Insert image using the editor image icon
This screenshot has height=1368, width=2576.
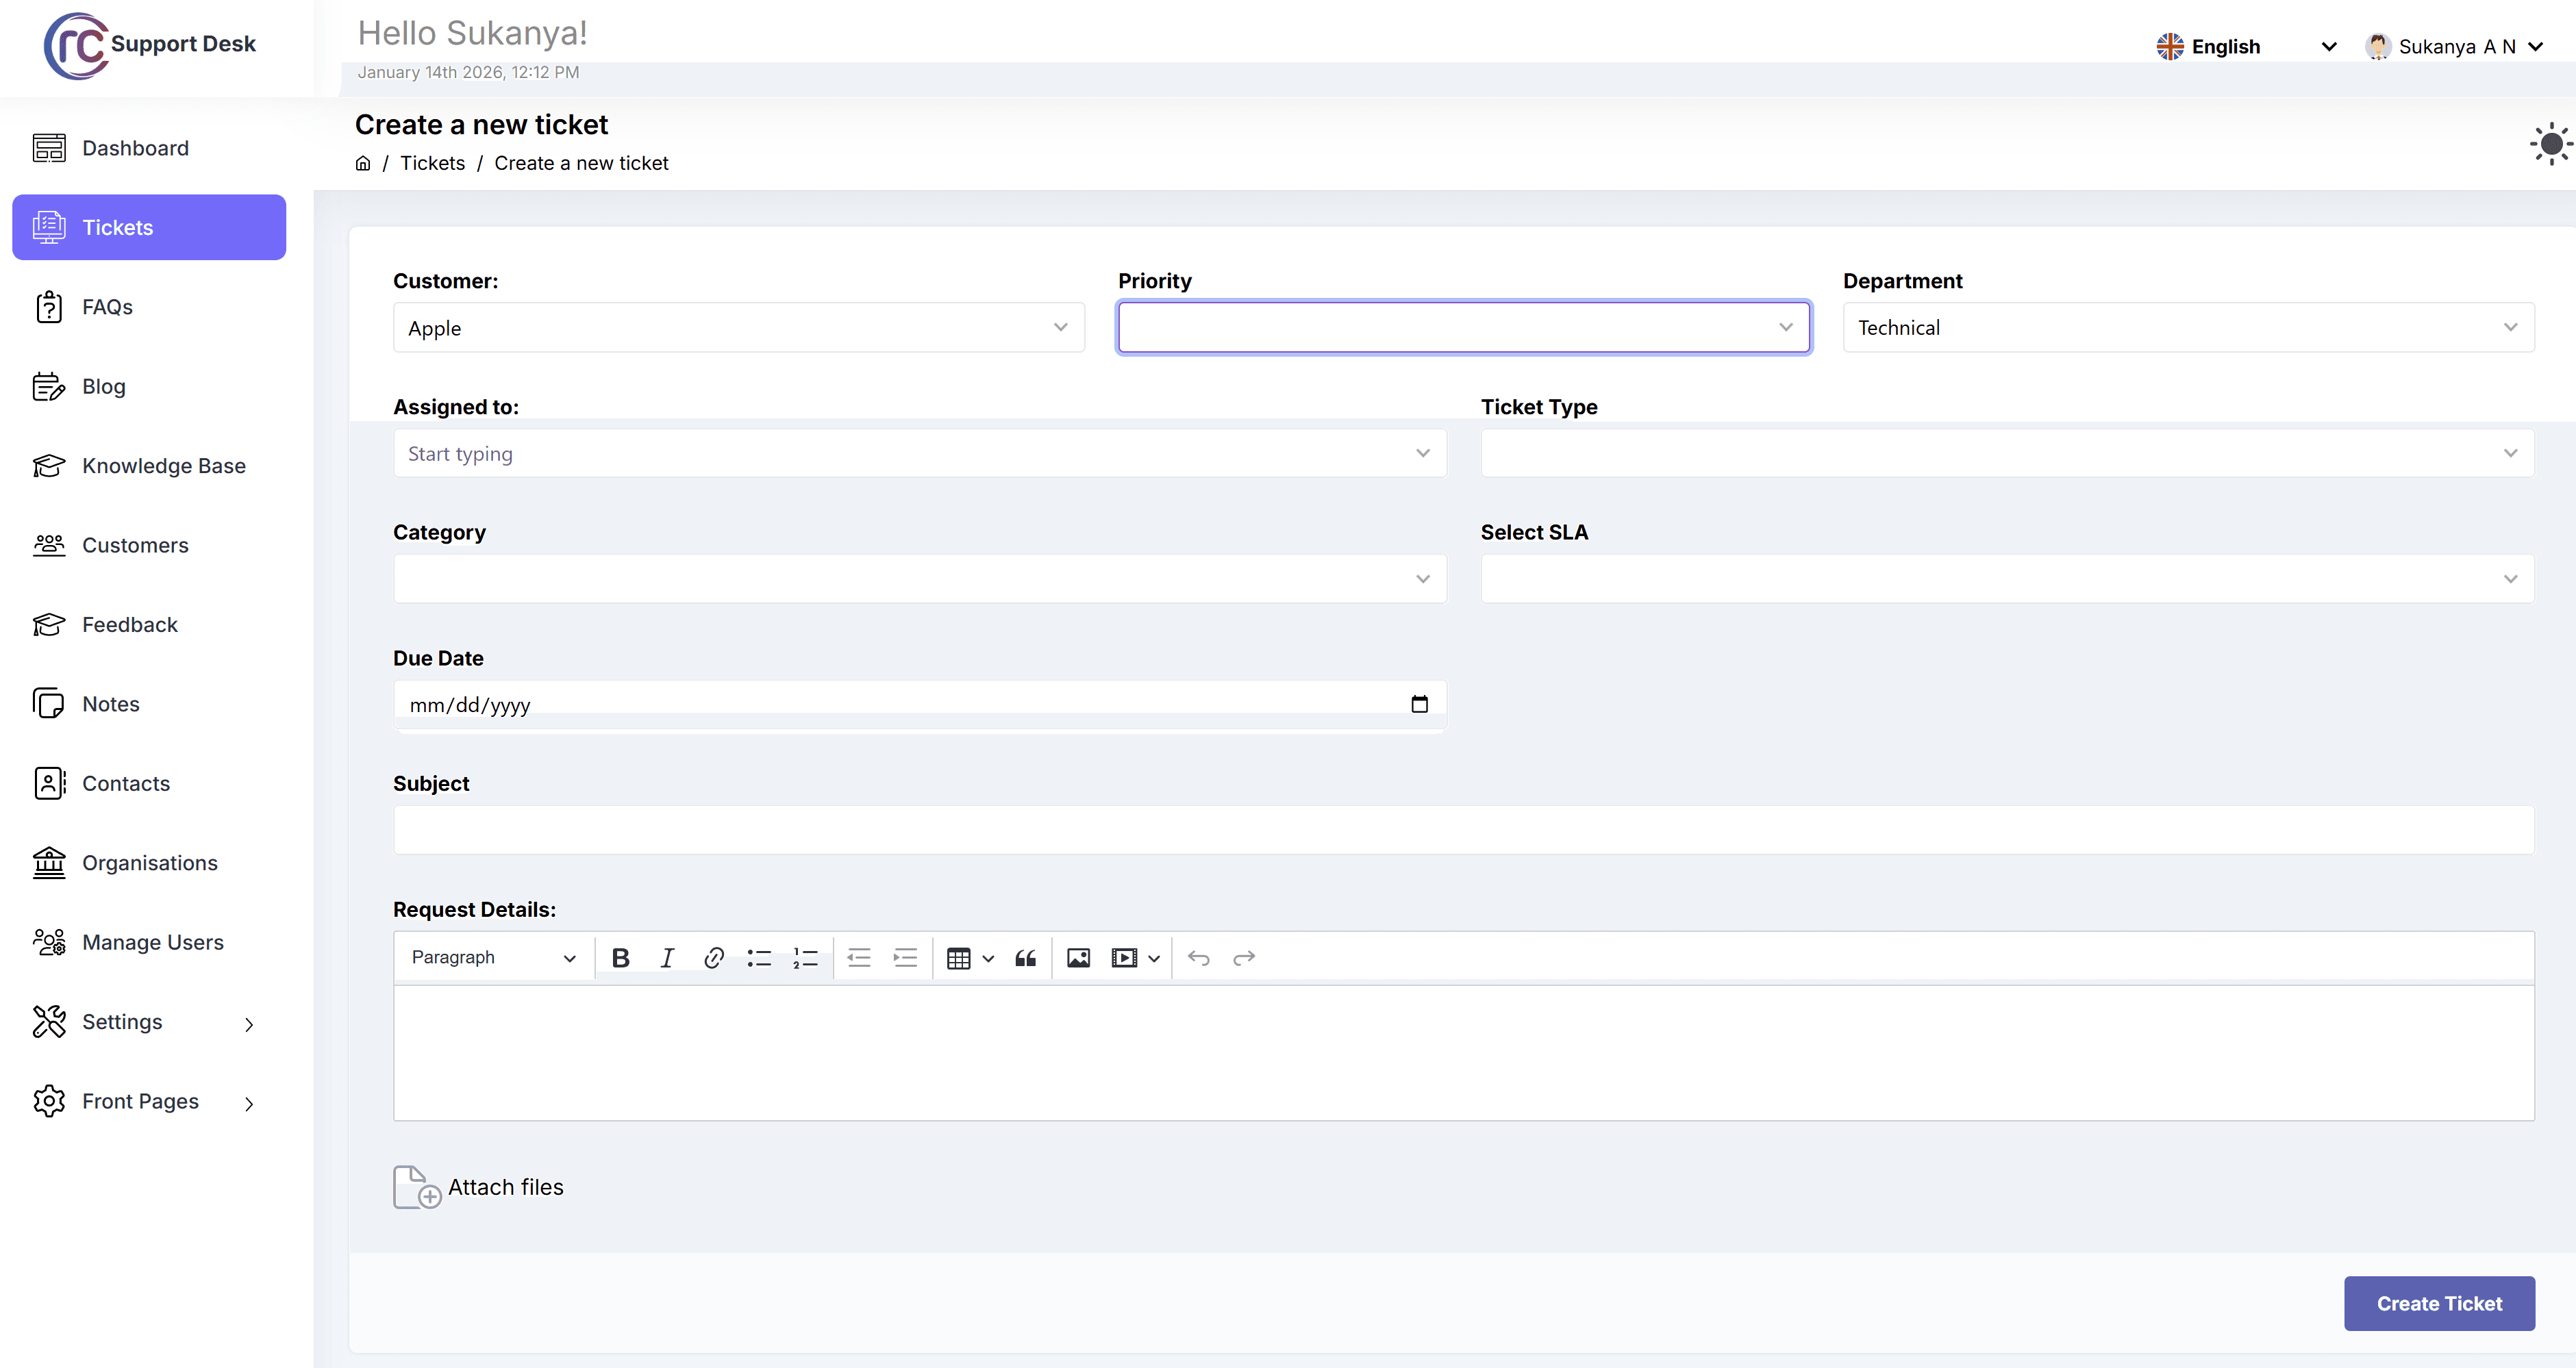point(1078,958)
